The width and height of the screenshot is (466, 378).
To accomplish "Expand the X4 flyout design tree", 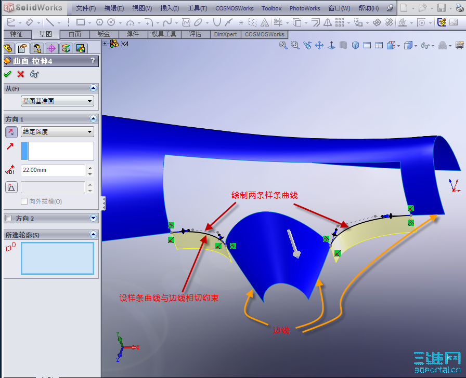I will tap(105, 43).
